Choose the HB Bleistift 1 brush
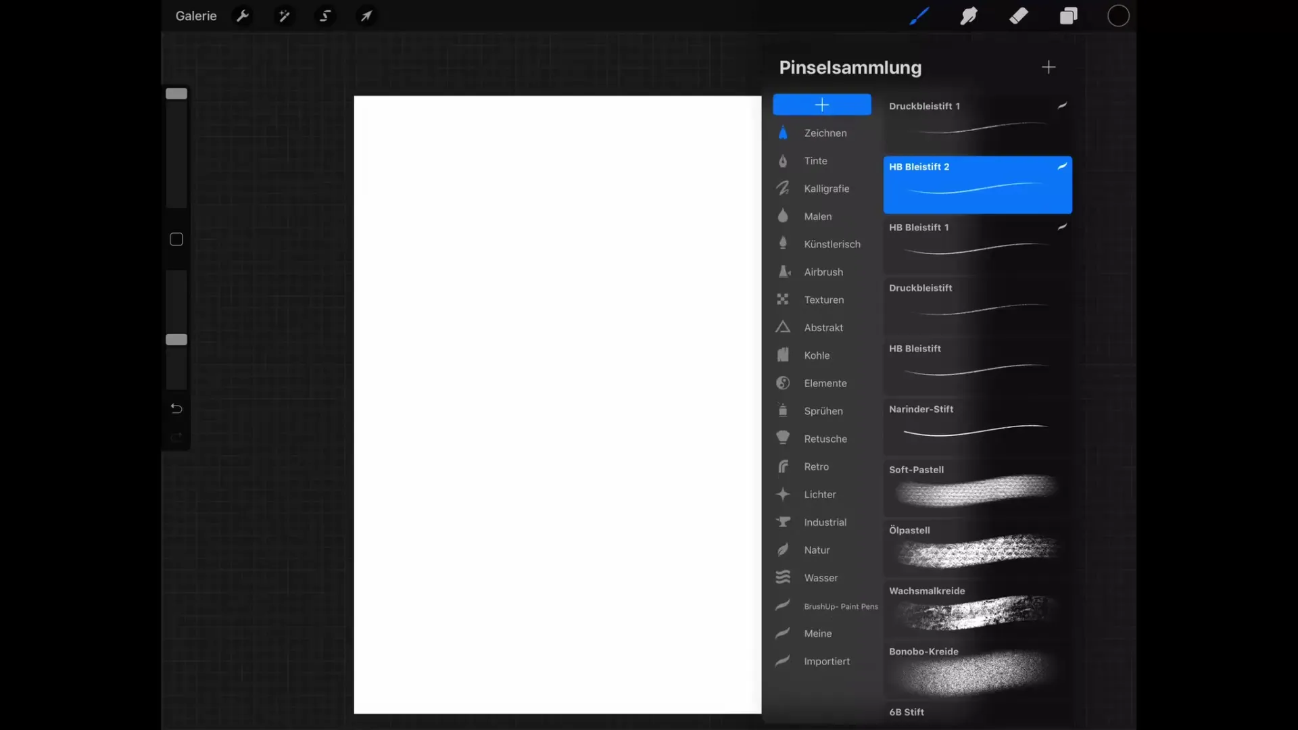 pyautogui.click(x=978, y=245)
